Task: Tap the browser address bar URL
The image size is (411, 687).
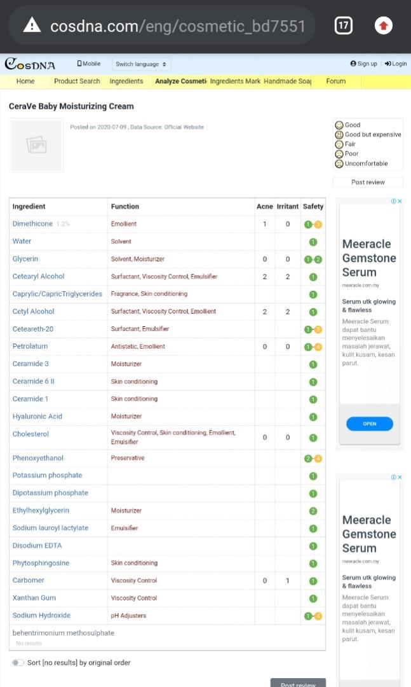Action: (x=178, y=26)
